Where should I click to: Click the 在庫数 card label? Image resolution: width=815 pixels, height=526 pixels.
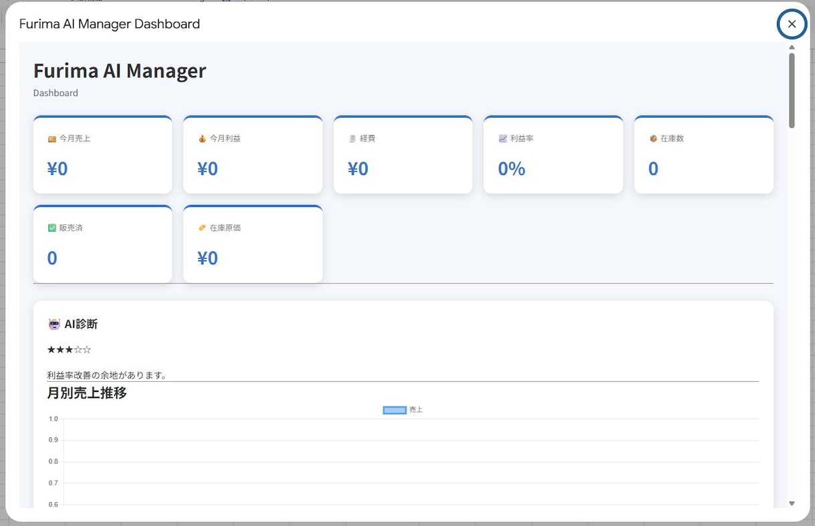tap(672, 139)
